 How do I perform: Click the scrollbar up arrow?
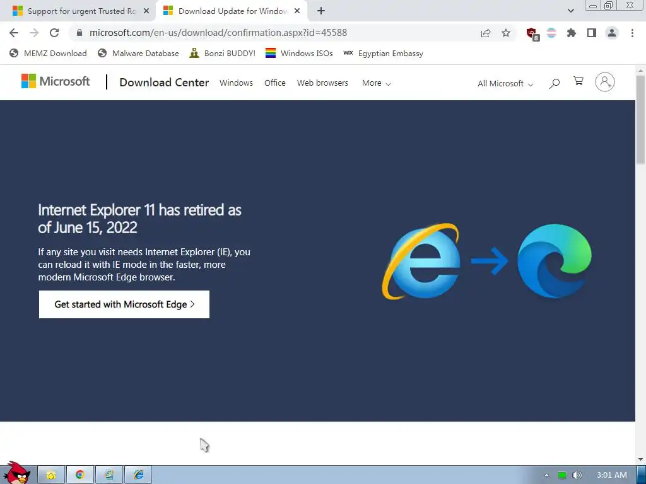[x=640, y=71]
